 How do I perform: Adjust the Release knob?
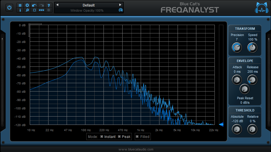[x=252, y=80]
